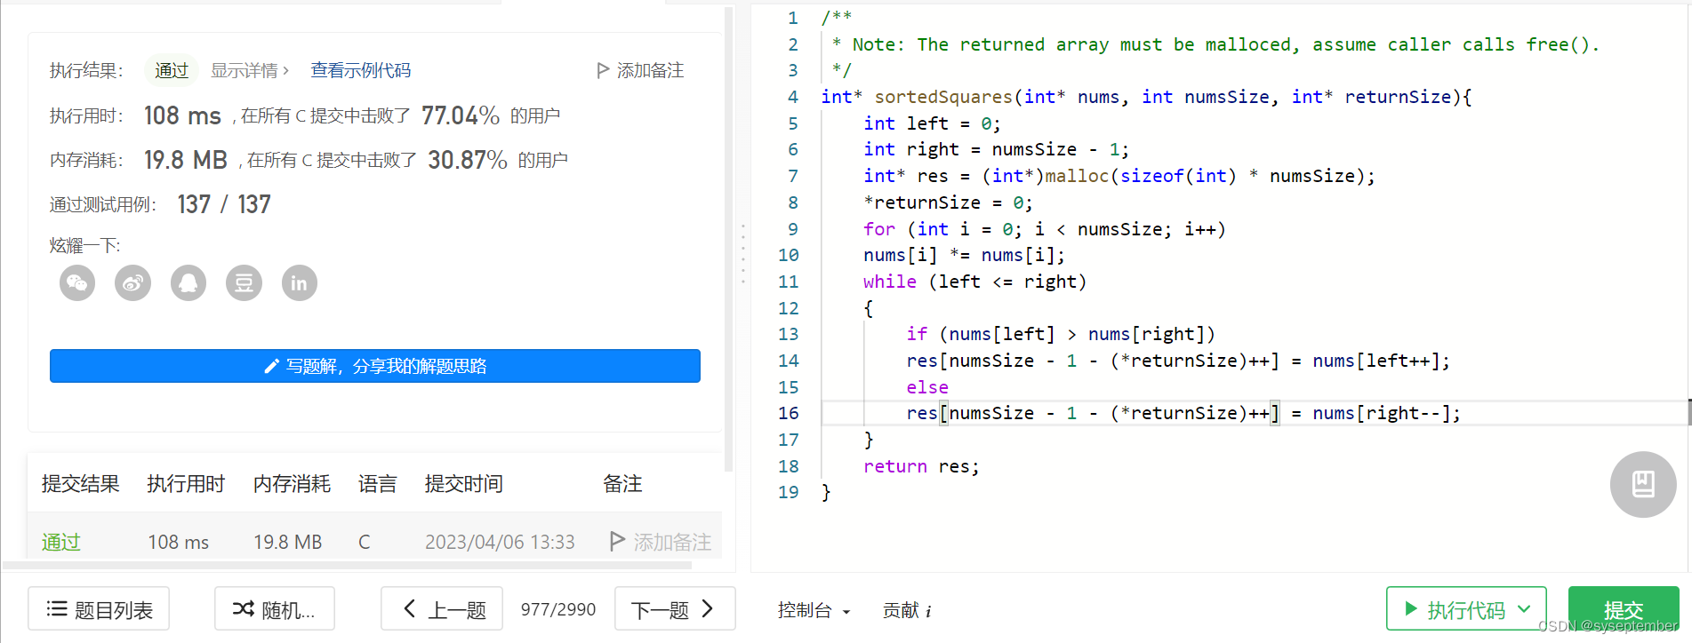Screen dimensions: 1692x643
Task: Click the 通过 status in submission row
Action: coord(61,542)
